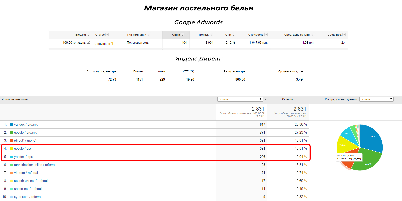Screen dimensions: 402x201
Task: Click help icon next to Клики
Action: tap(182, 35)
